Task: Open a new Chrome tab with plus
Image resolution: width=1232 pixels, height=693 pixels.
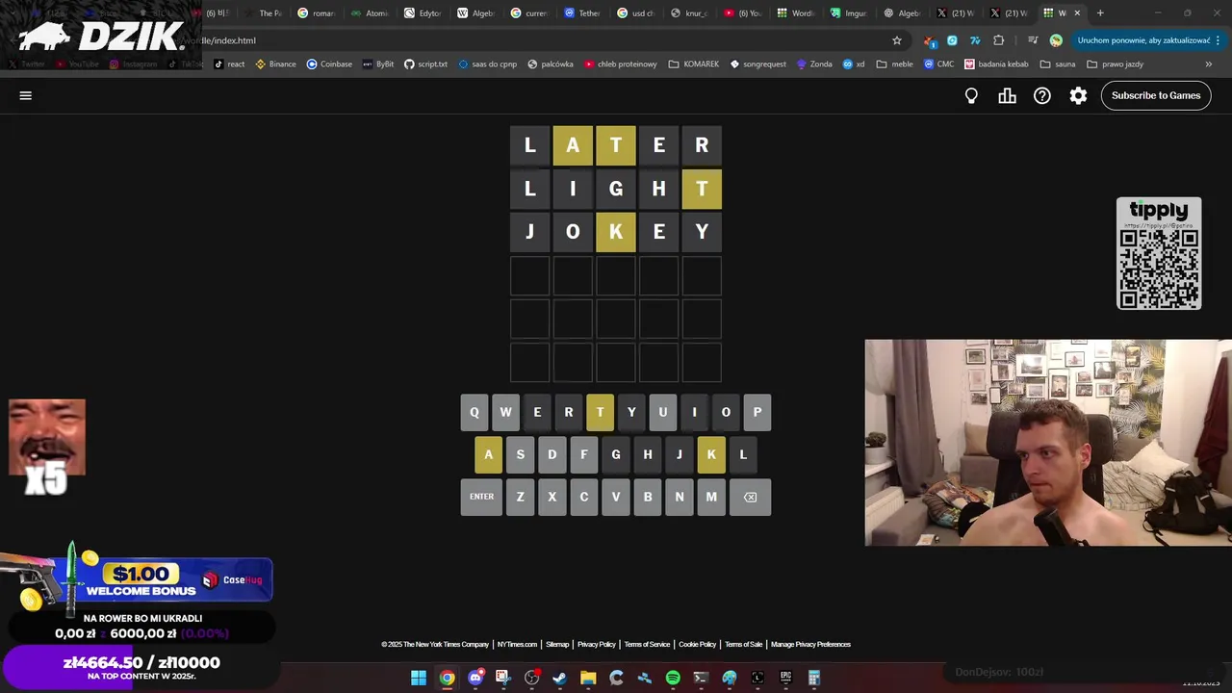Action: pyautogui.click(x=1100, y=13)
